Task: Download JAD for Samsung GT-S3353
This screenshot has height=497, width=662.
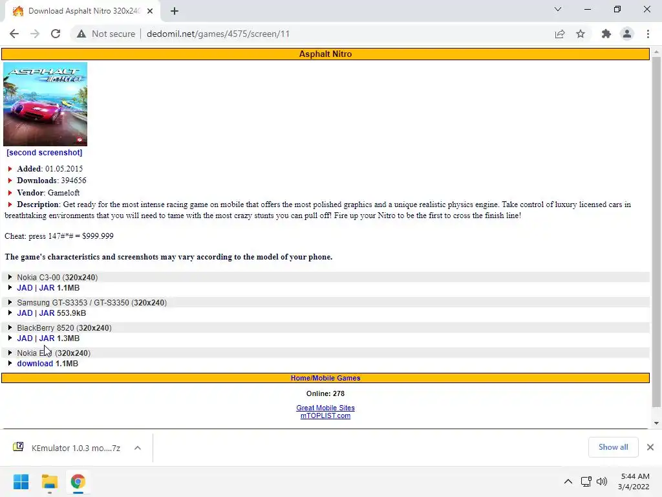Action: [25, 313]
